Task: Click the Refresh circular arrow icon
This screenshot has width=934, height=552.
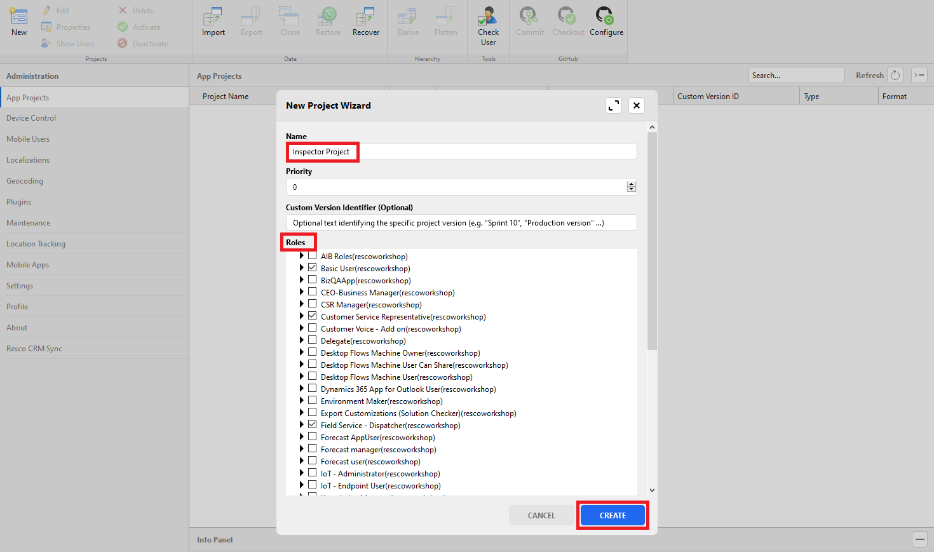Action: click(895, 75)
